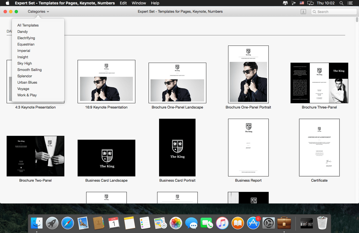
Task: Open Messages from the Dock
Action: (x=191, y=223)
